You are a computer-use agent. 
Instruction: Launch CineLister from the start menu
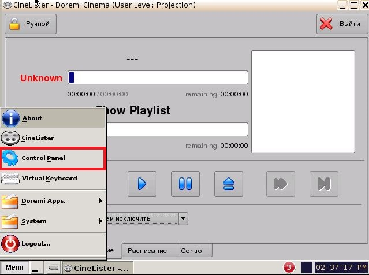click(x=53, y=137)
